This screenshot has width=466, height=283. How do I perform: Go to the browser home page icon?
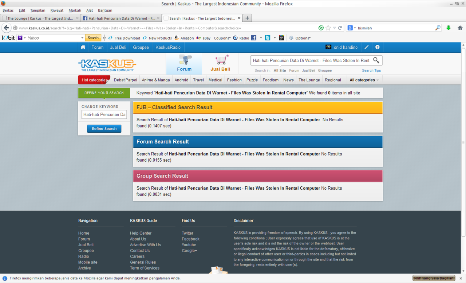coord(460,28)
